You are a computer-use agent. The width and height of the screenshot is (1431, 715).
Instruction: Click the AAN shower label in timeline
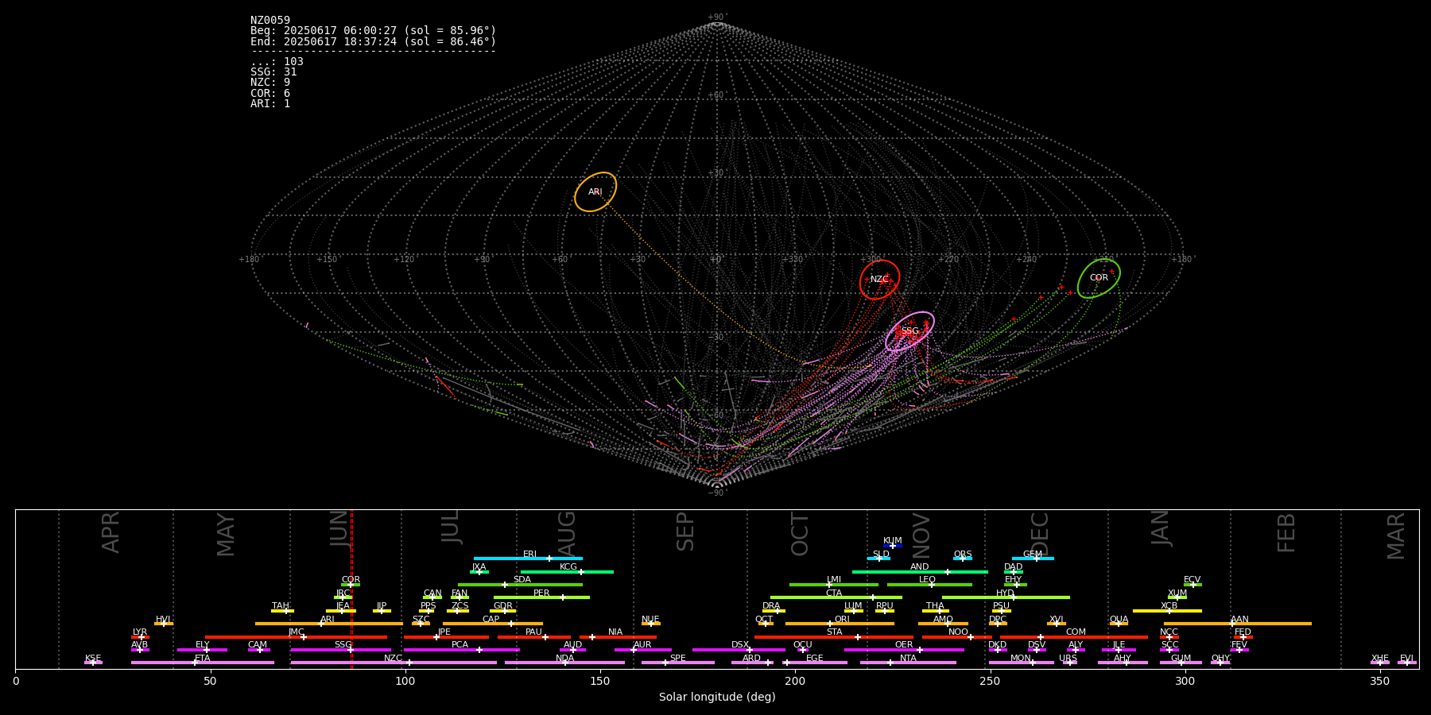click(x=1240, y=620)
